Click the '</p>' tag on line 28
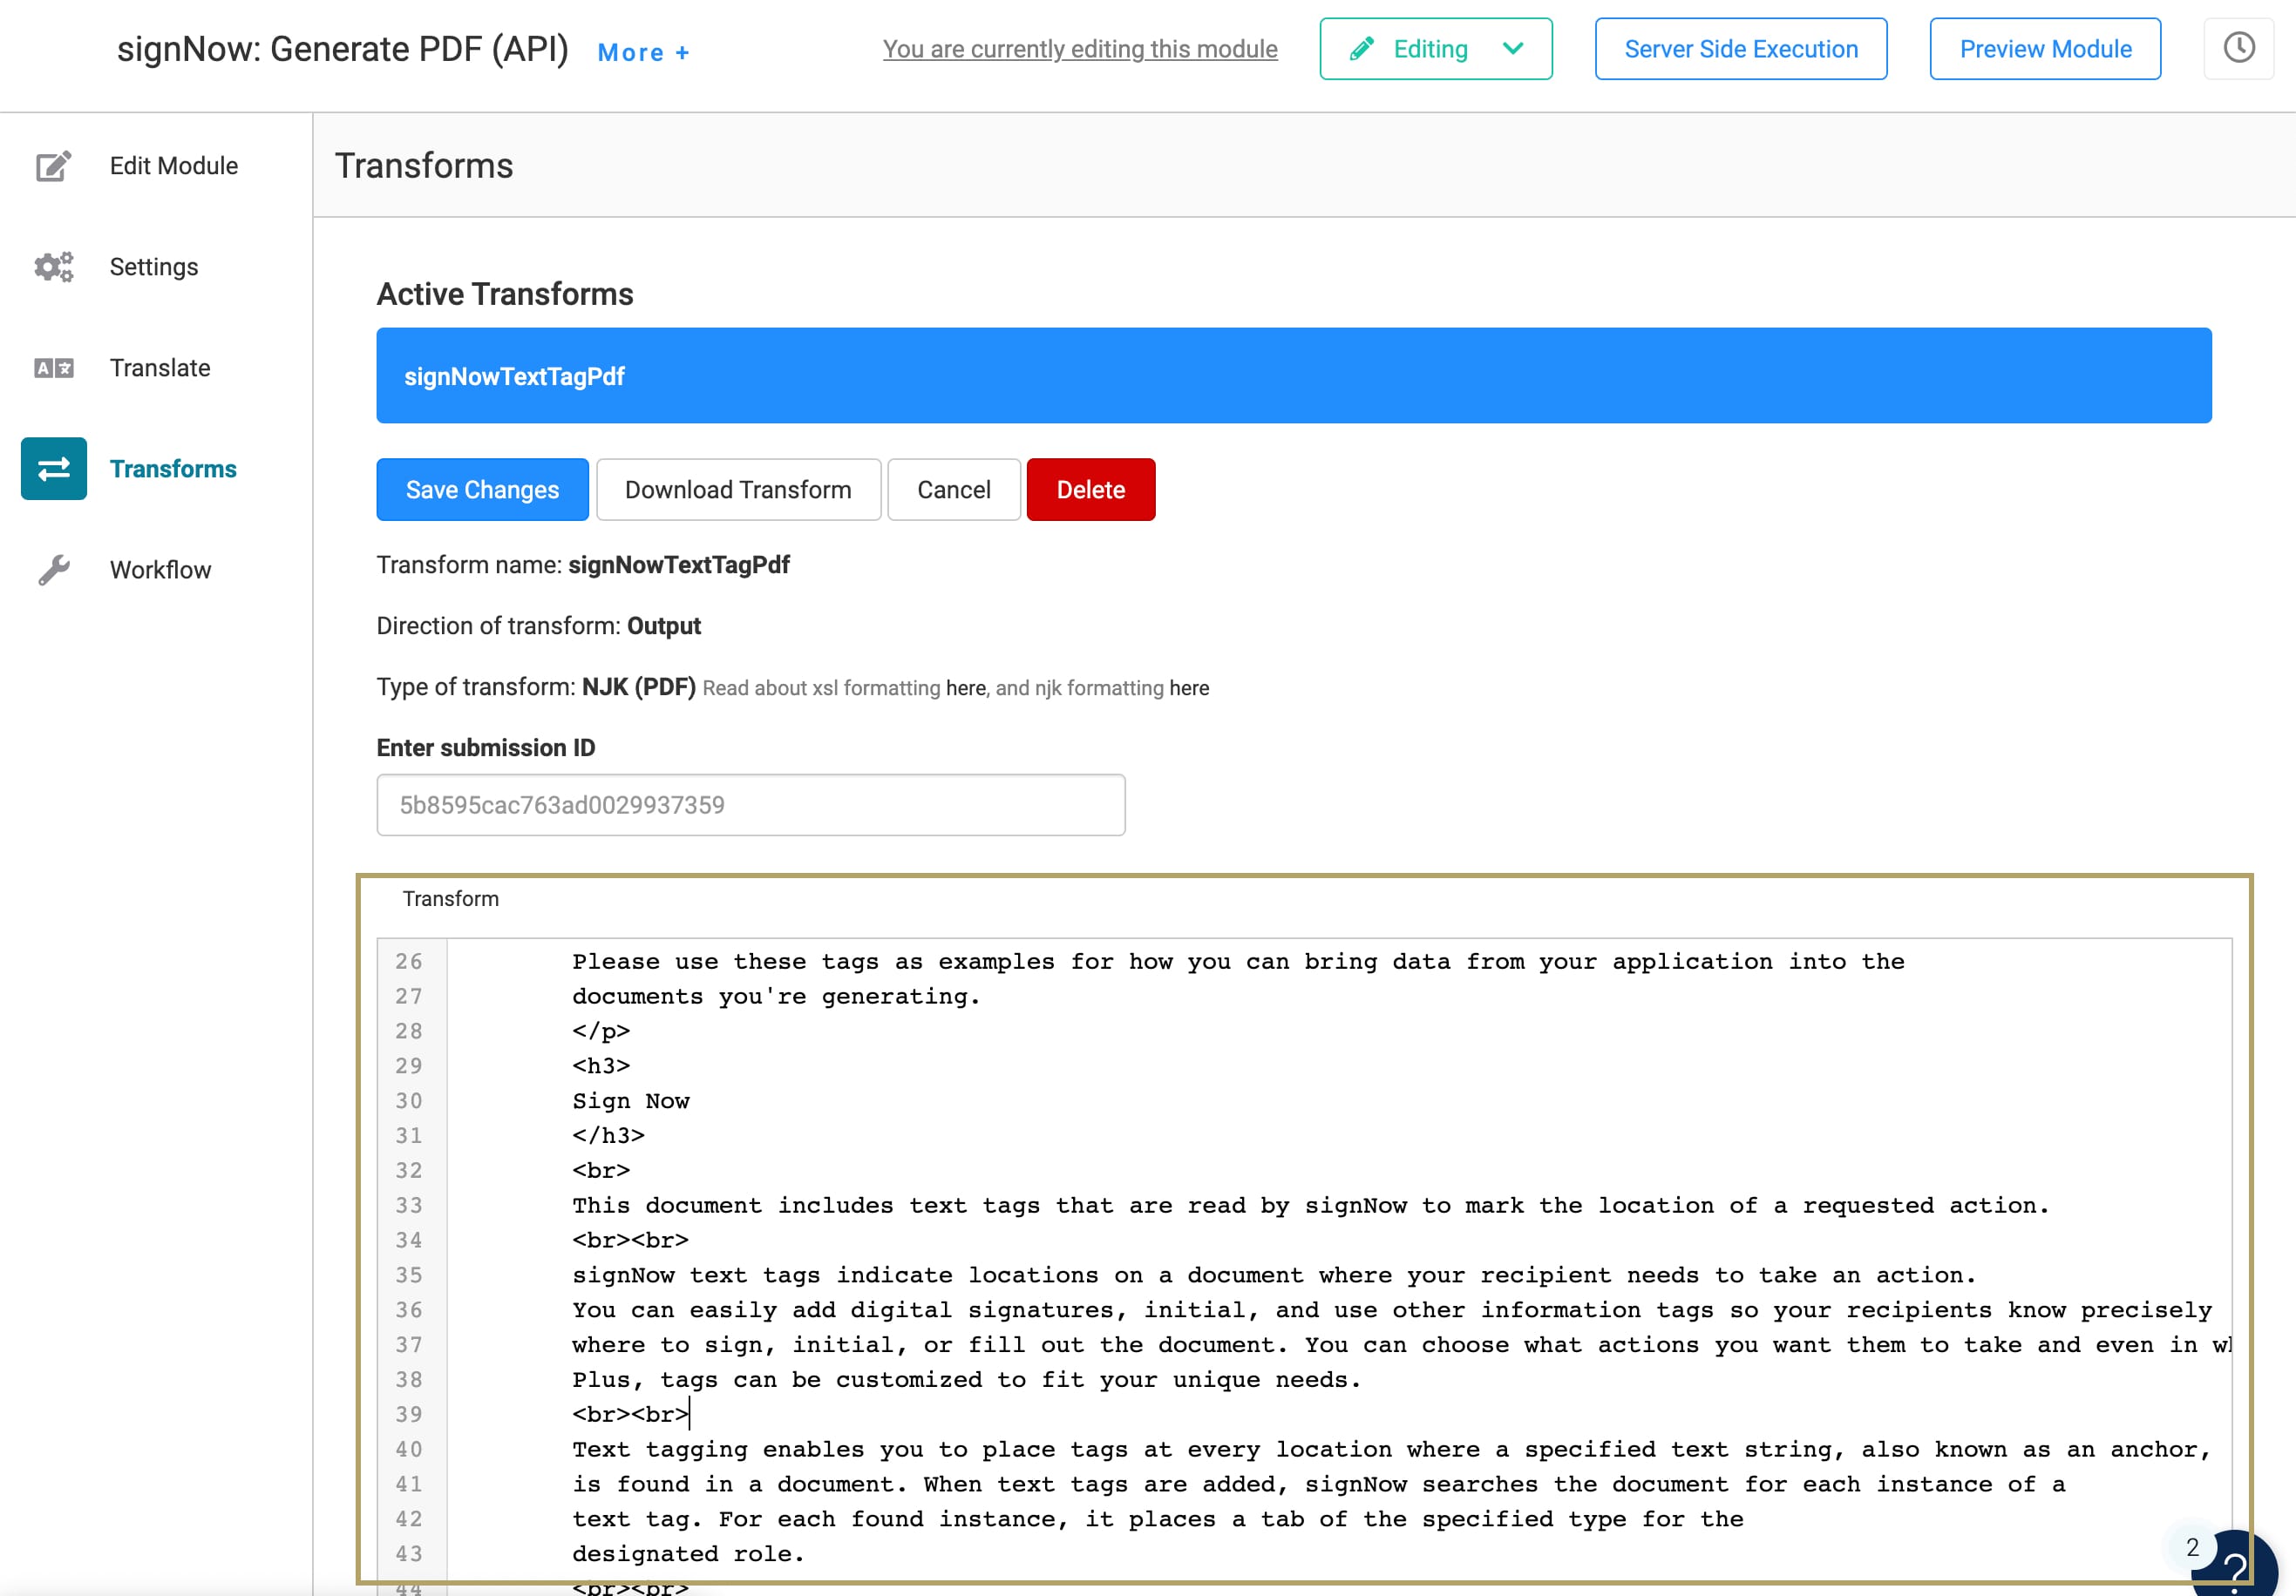This screenshot has width=2296, height=1596. point(601,1031)
